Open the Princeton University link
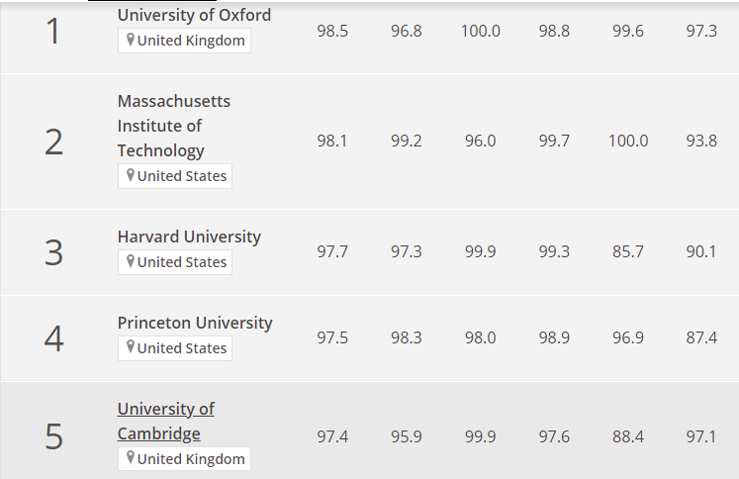 click(195, 323)
